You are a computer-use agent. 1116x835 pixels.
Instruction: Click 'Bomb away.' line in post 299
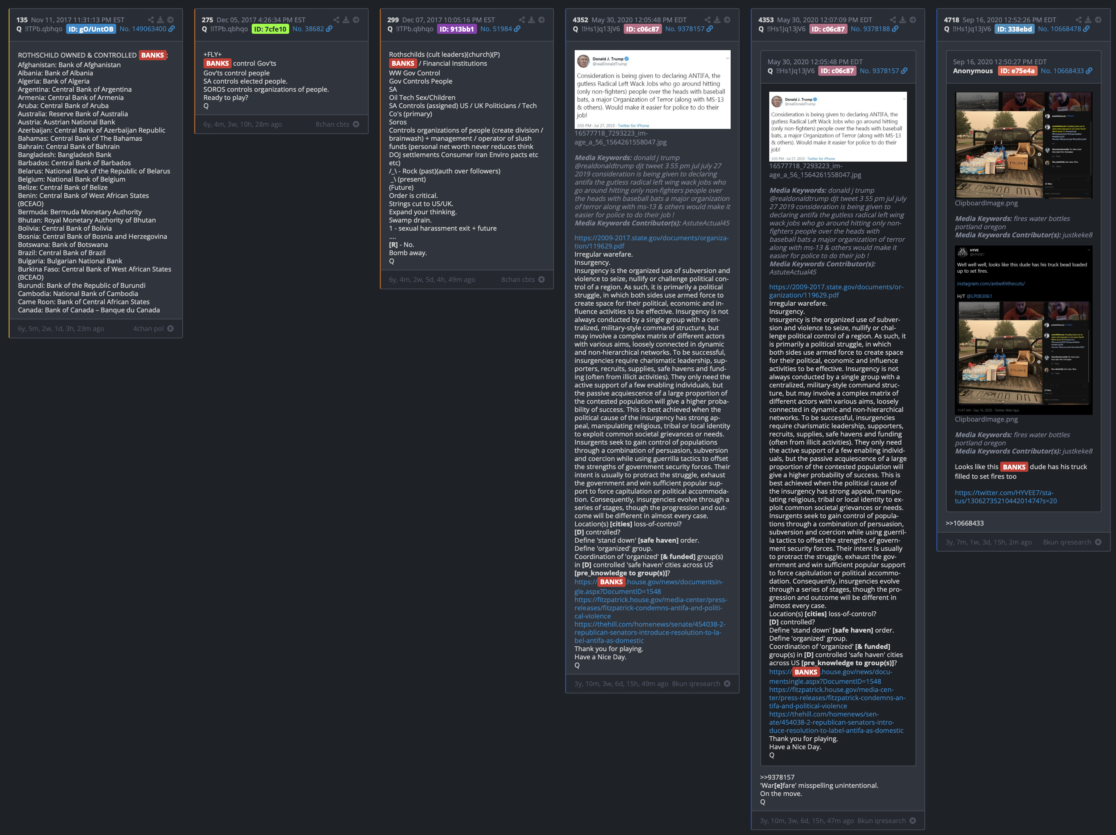pyautogui.click(x=408, y=253)
